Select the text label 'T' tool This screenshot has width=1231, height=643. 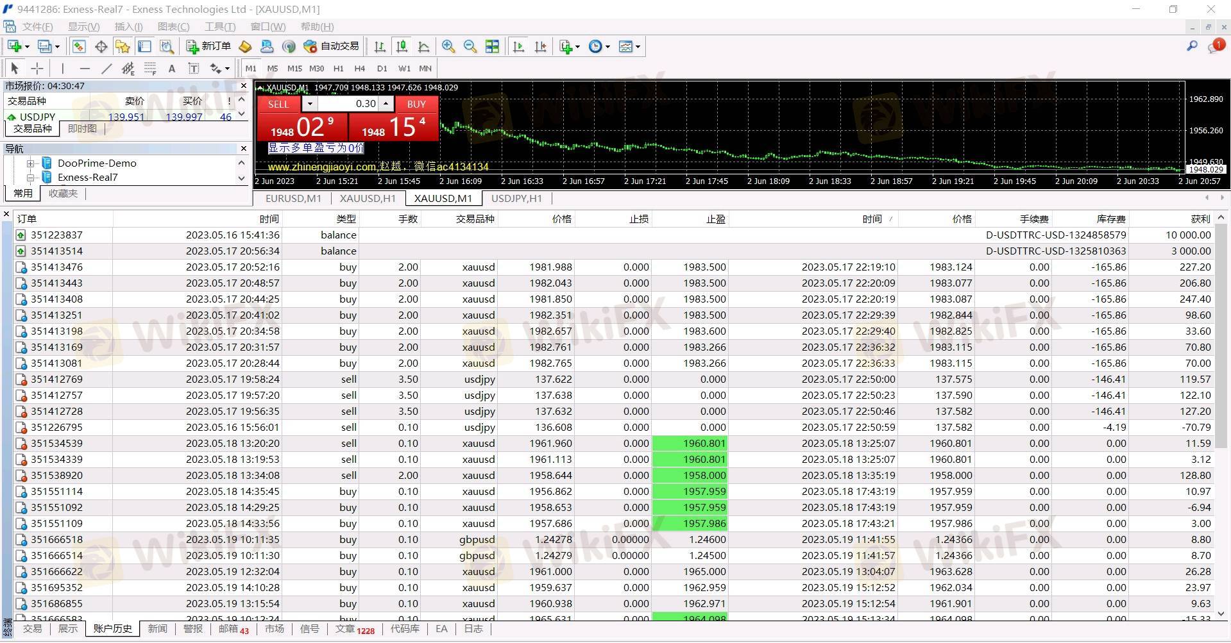[193, 68]
